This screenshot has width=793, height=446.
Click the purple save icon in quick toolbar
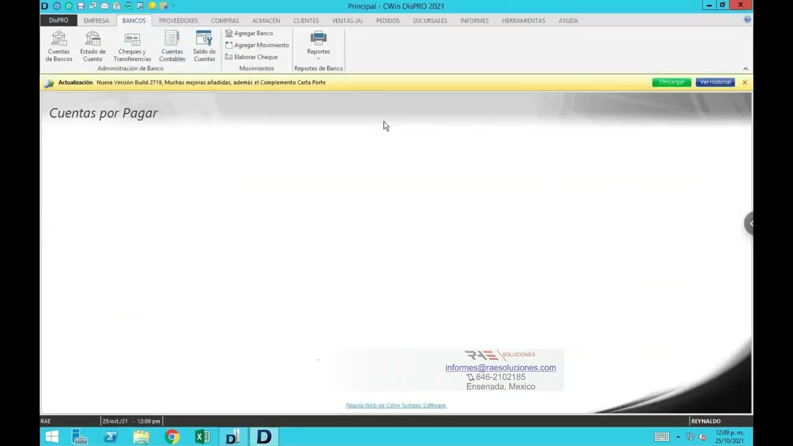click(x=81, y=6)
